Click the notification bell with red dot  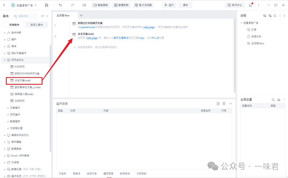click(x=250, y=5)
